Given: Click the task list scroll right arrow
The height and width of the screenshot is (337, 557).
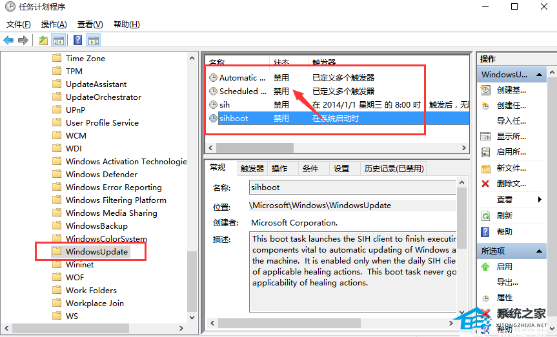Looking at the screenshot, I should click(464, 148).
